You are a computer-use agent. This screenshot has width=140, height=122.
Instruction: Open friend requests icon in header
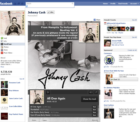[x=15, y=4]
